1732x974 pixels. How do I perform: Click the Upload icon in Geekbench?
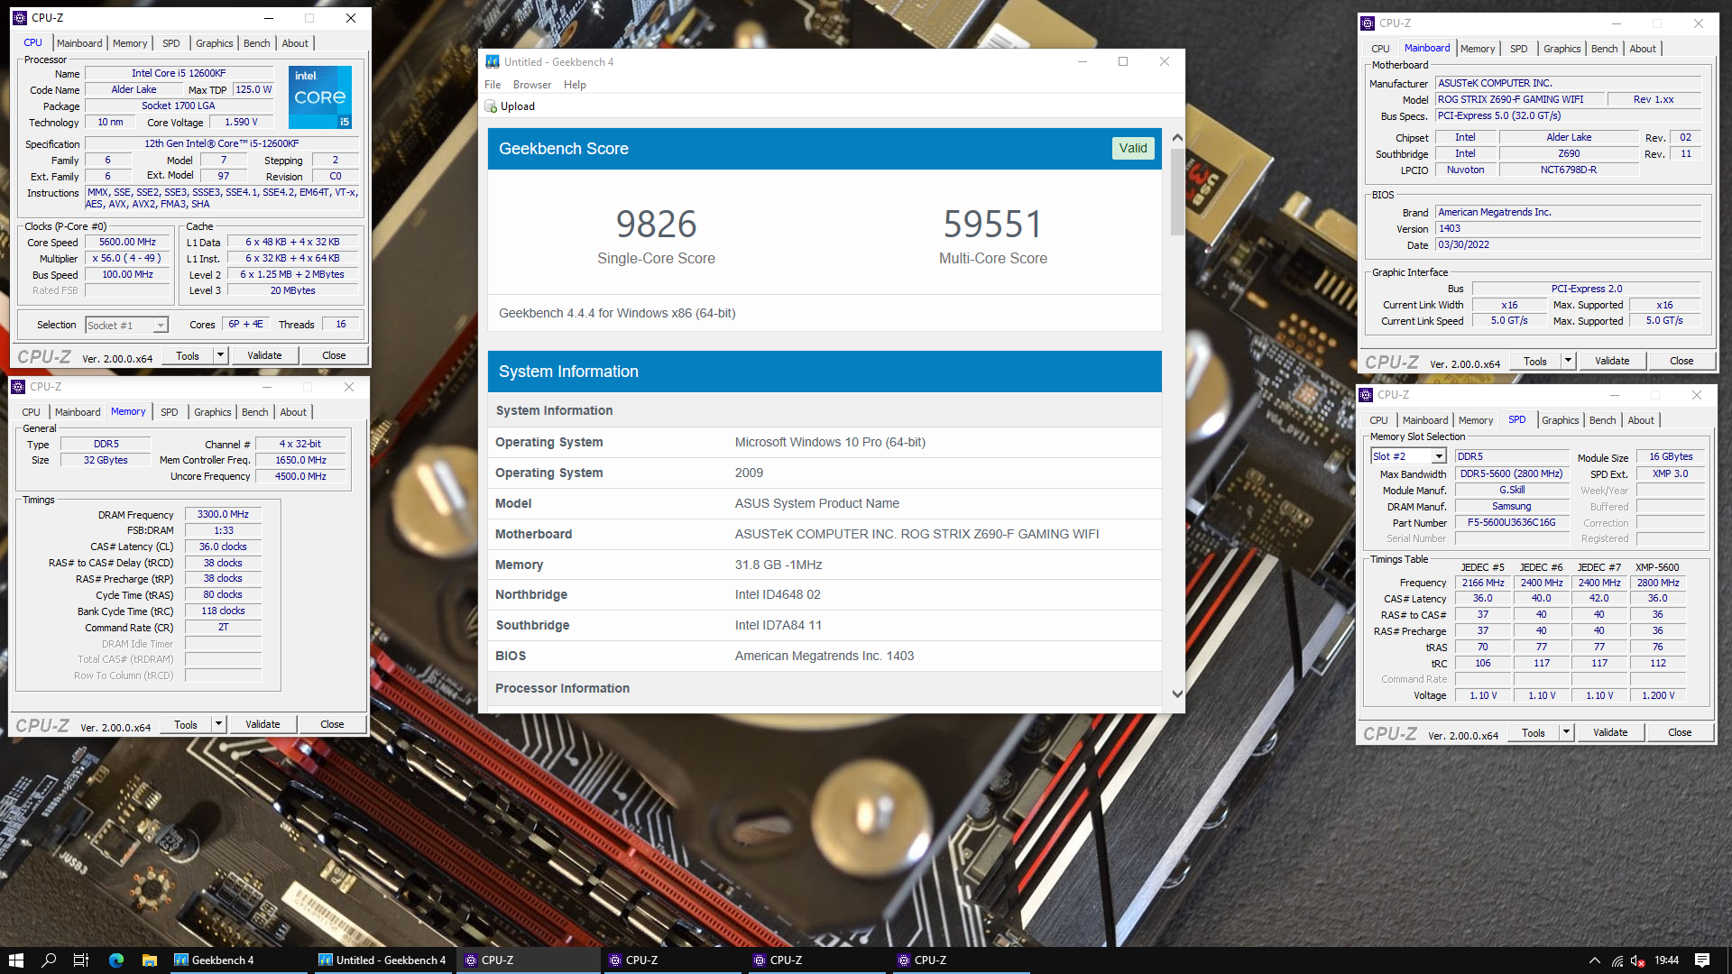pos(491,106)
